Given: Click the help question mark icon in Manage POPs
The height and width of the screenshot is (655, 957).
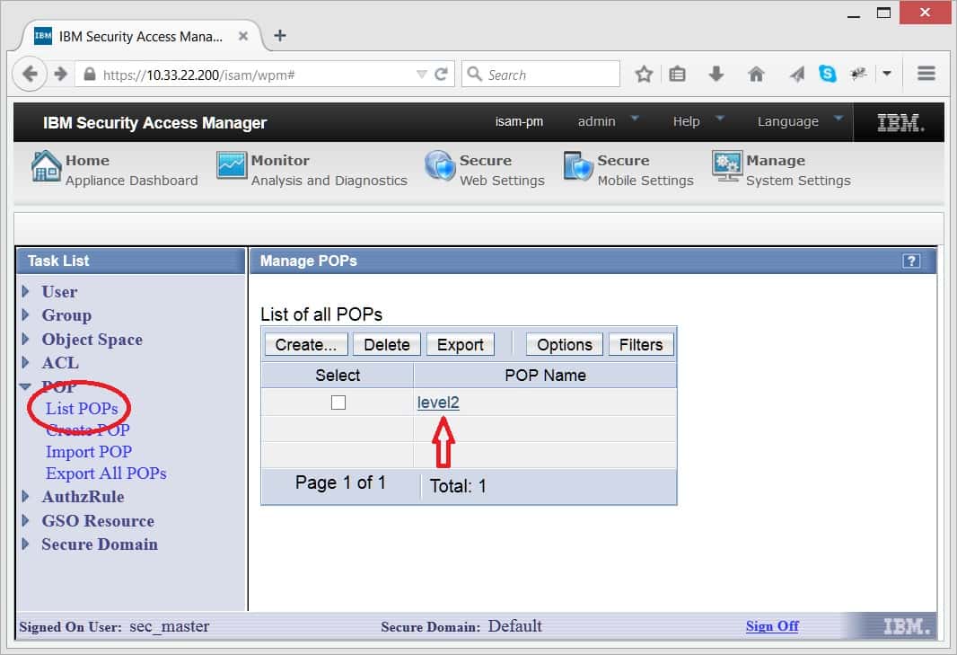Looking at the screenshot, I should [911, 261].
